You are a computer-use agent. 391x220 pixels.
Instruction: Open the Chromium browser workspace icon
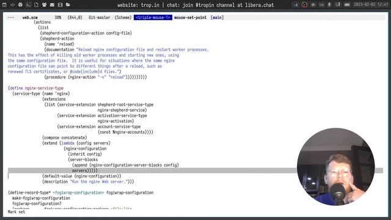pos(20,5)
